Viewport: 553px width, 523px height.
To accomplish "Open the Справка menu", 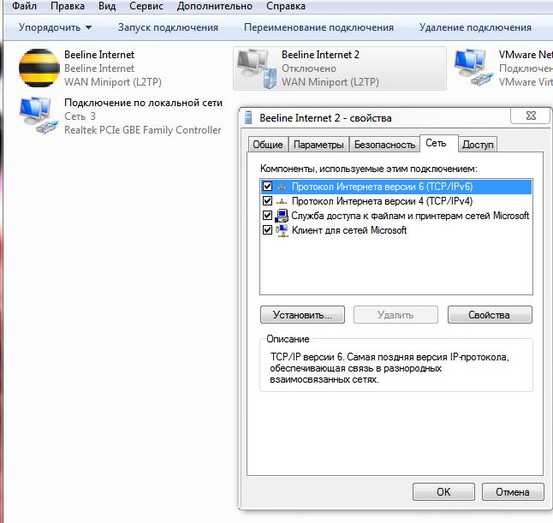I will coord(286,6).
